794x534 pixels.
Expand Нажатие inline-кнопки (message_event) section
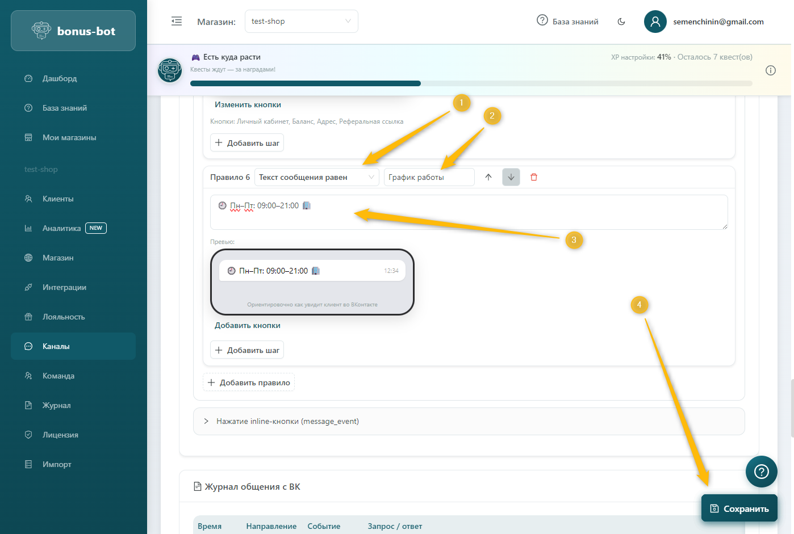tap(469, 421)
